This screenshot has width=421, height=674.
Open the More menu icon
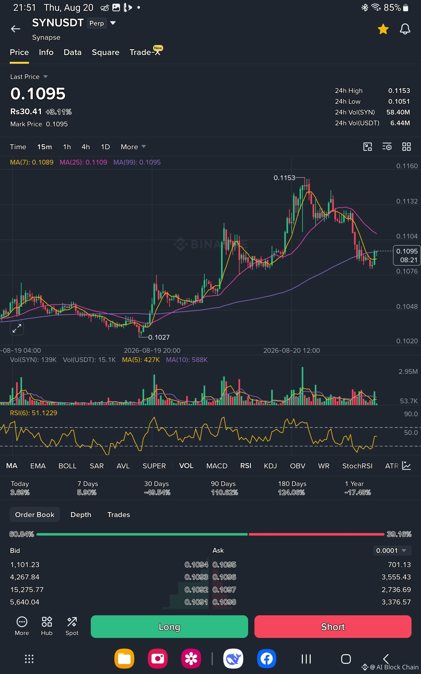click(22, 626)
